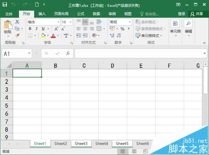209x155 pixels.
Task: Click Decrease Decimal icon
Action: (x=119, y=35)
